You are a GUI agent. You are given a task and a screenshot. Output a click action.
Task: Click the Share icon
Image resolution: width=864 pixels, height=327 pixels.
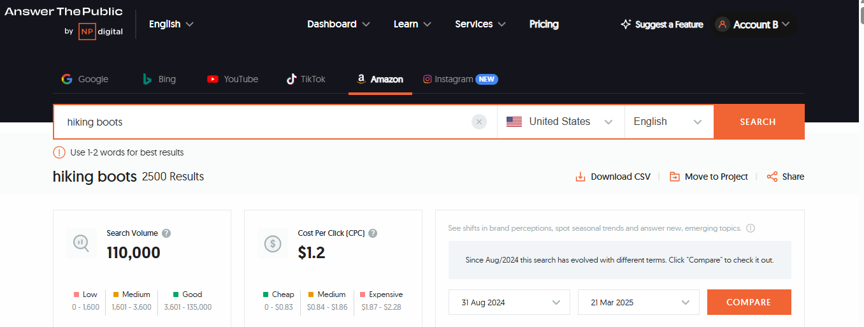772,177
